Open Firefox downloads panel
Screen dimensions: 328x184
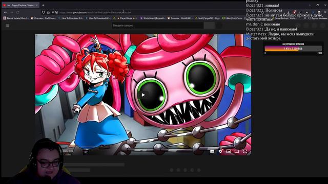click(288, 12)
